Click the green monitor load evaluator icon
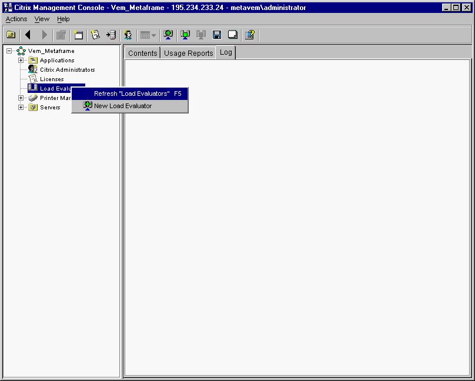The image size is (475, 381). pyautogui.click(x=185, y=35)
